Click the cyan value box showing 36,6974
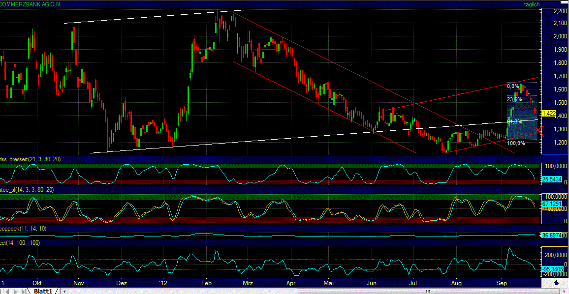This screenshot has width=569, height=294. 552,235
